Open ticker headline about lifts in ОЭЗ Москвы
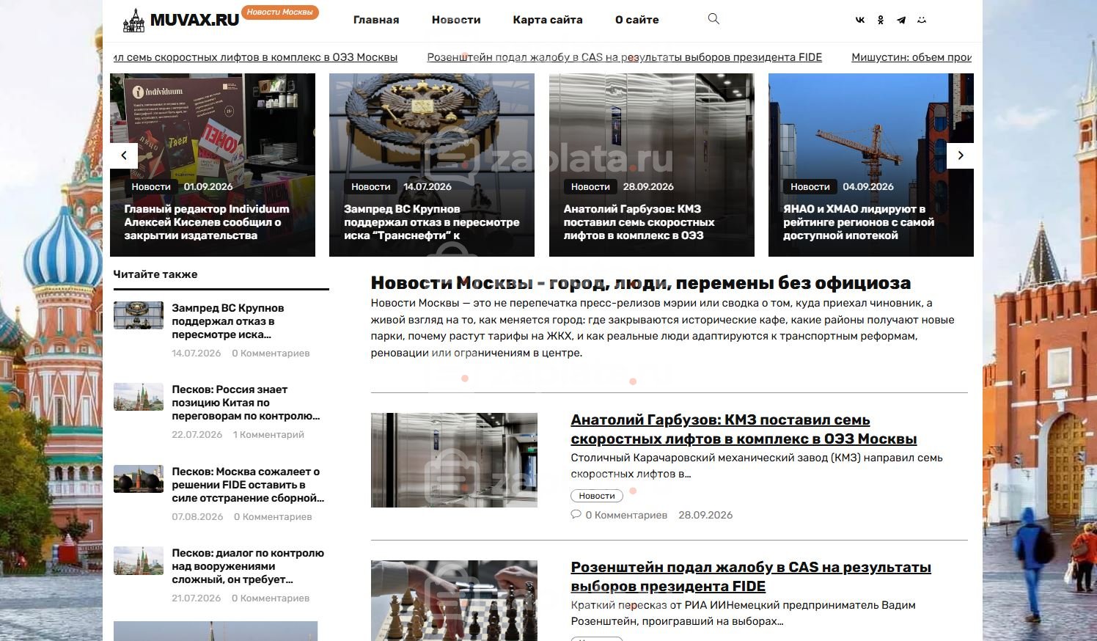Screen dimensions: 1097x641 [256, 57]
